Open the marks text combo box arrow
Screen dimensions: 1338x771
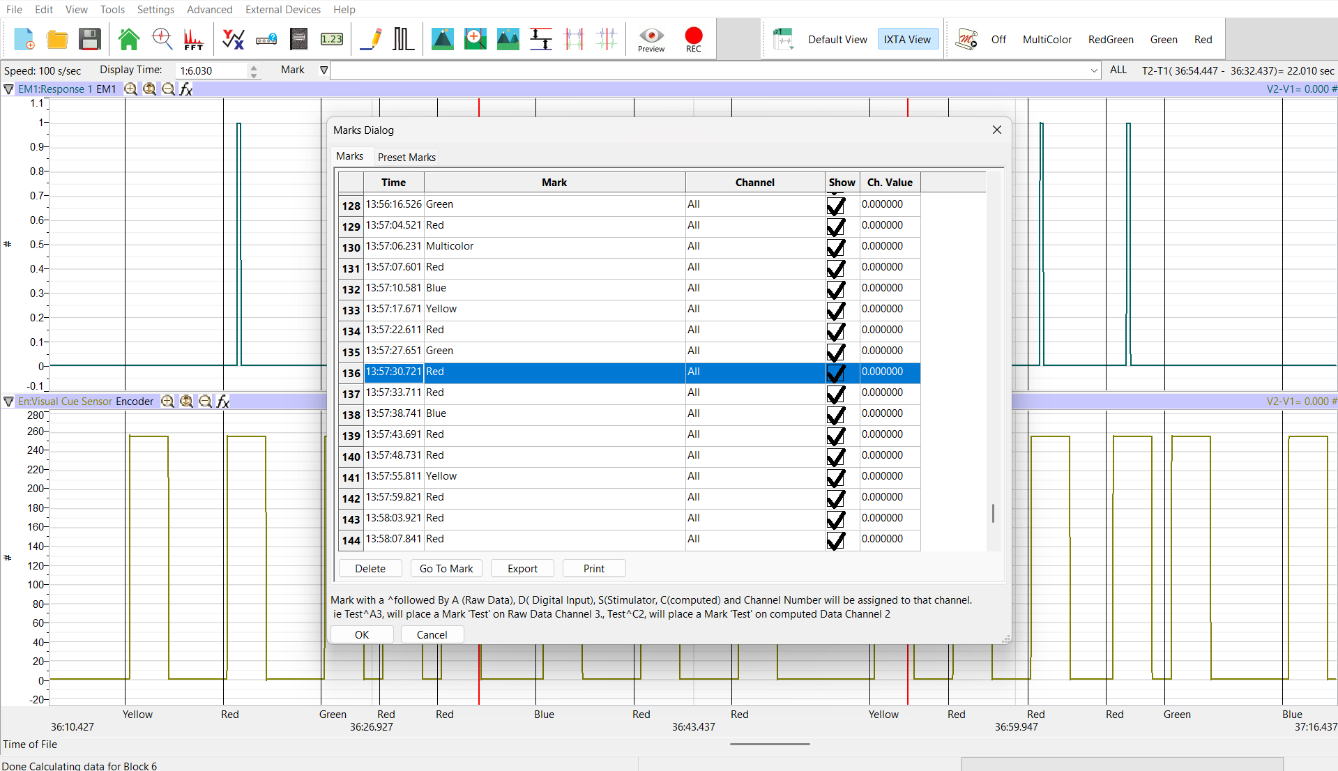[x=1093, y=70]
